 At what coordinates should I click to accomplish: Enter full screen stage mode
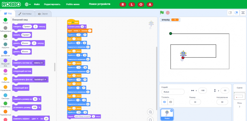tap(243, 13)
